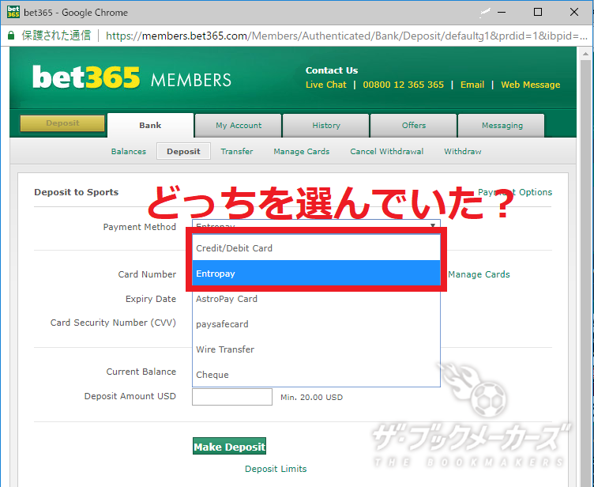Open the Transfer sub-tab
This screenshot has width=594, height=487.
pyautogui.click(x=237, y=151)
